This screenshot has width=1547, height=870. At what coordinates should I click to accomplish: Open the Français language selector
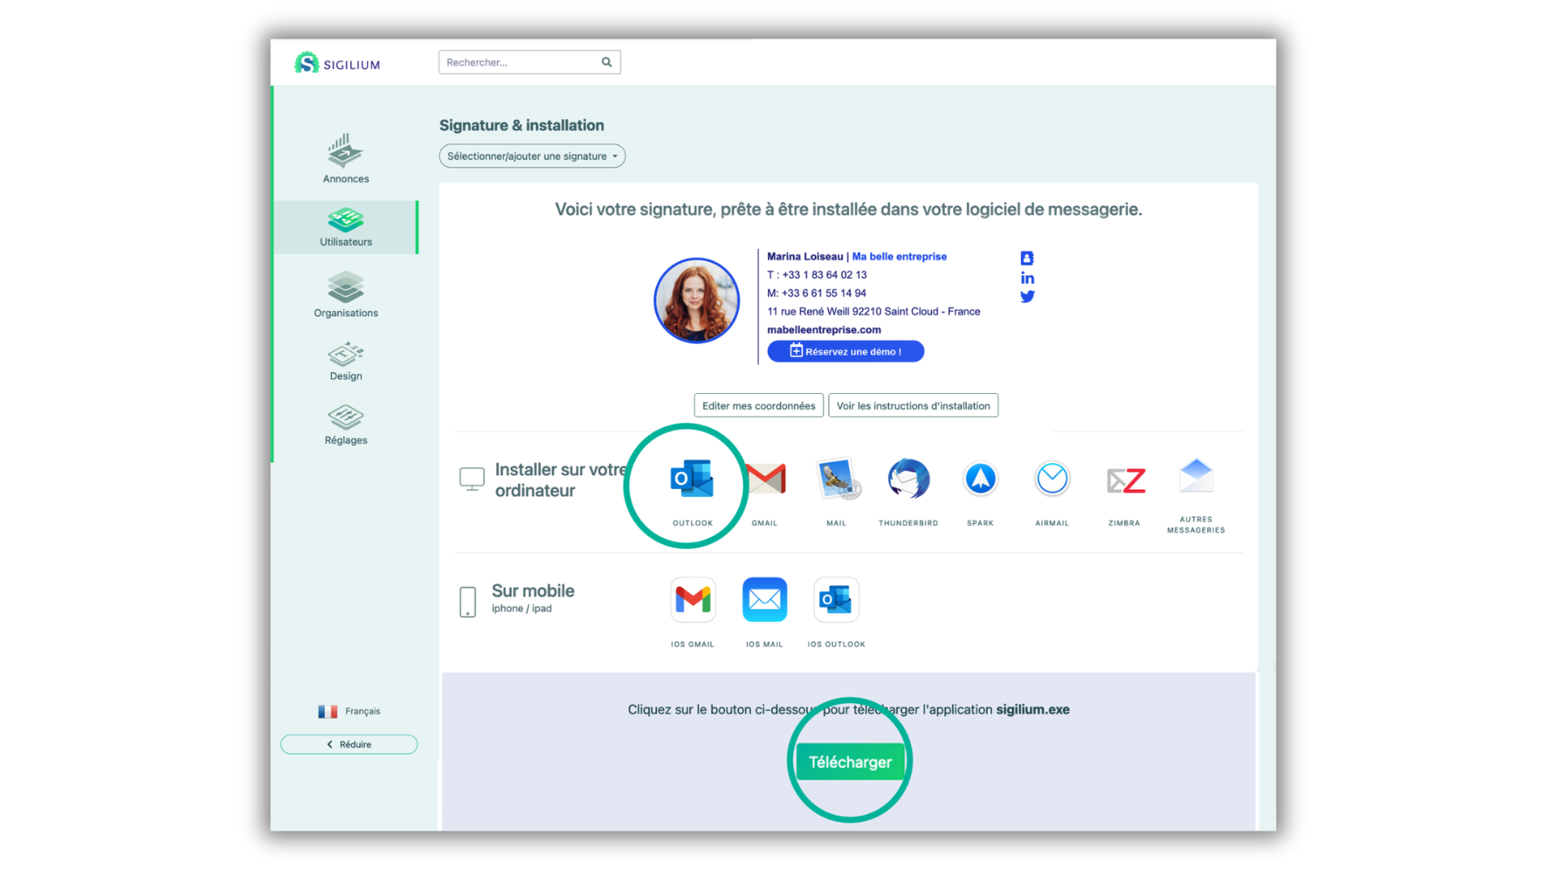coord(350,711)
